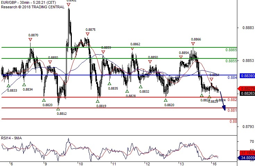
Task: Select the date axis label 10
Action: (81, 164)
